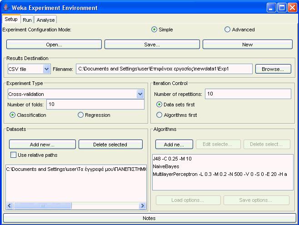
Task: Click the Delete select... algorithm button
Action: pyautogui.click(x=267, y=144)
